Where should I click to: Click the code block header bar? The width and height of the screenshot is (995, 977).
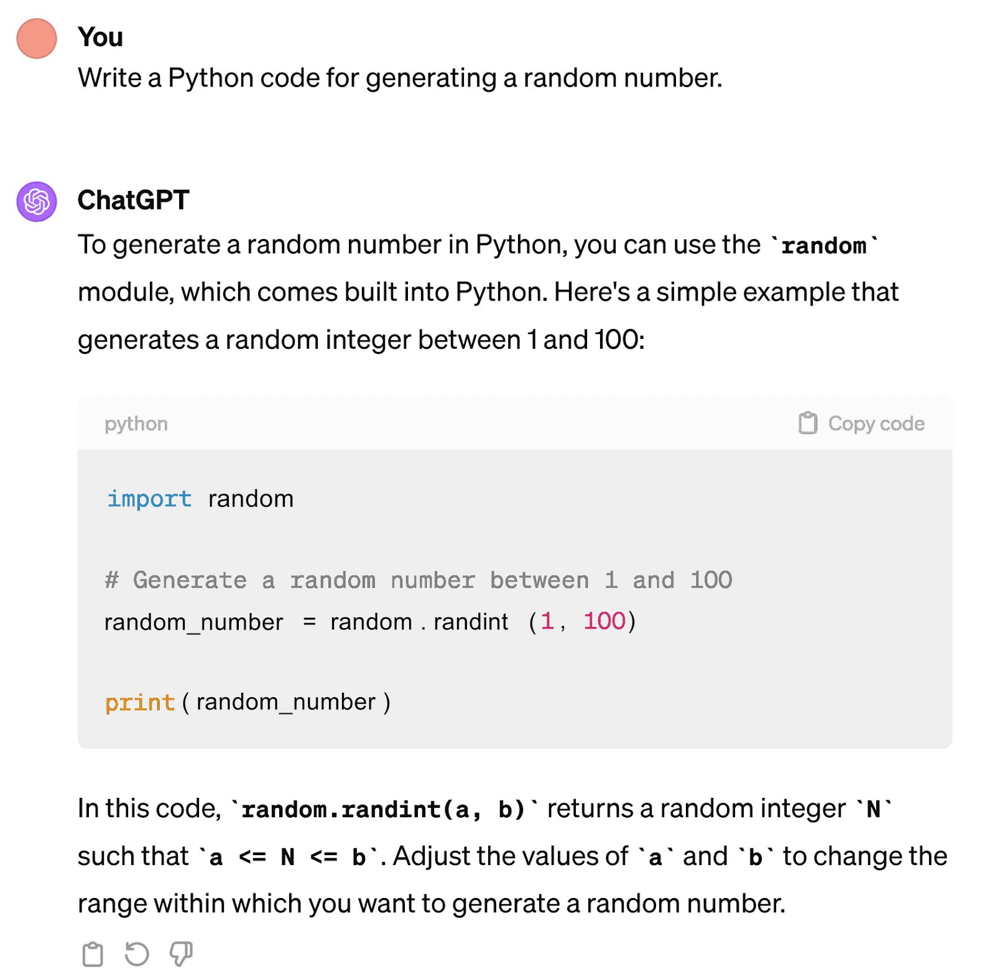[497, 423]
